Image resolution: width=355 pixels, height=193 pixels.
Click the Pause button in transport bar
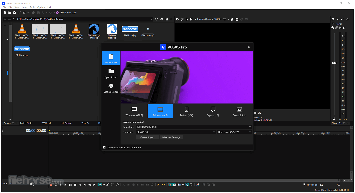point(70,185)
